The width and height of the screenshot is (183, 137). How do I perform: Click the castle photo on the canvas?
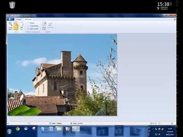click(x=62, y=75)
